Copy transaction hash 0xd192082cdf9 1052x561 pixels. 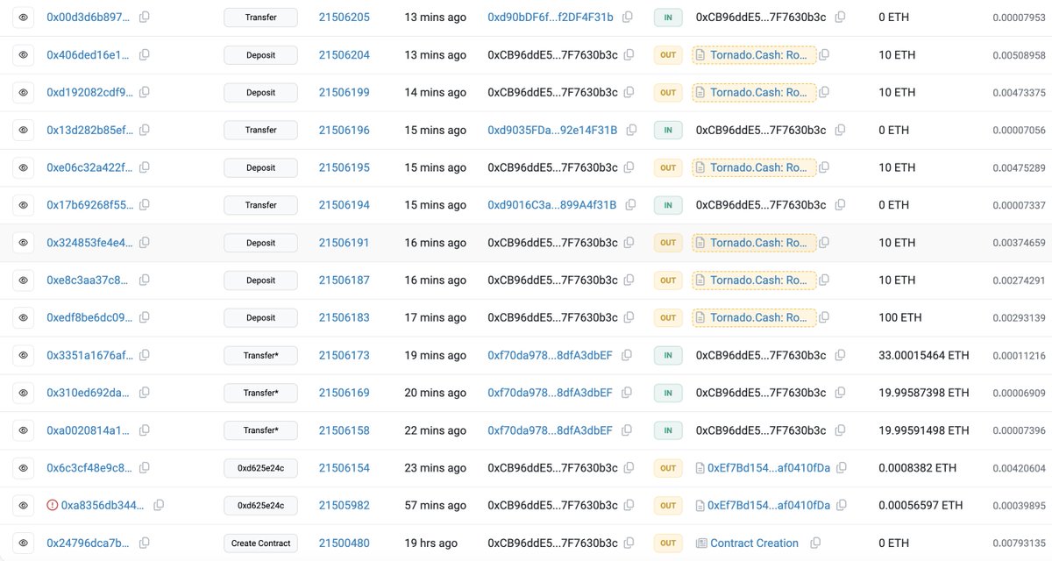pyautogui.click(x=145, y=92)
